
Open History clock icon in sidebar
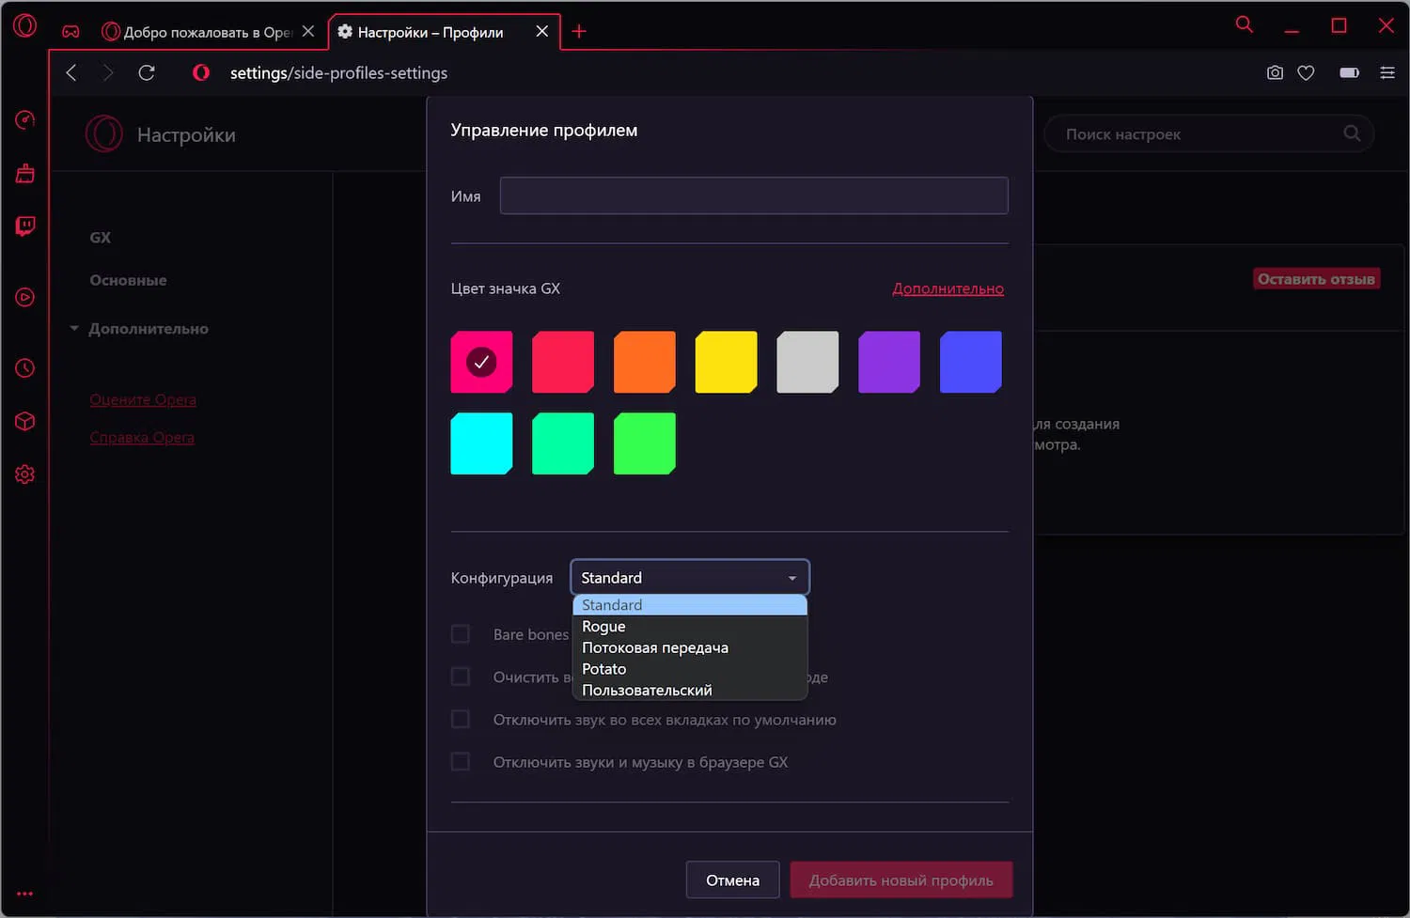(25, 367)
